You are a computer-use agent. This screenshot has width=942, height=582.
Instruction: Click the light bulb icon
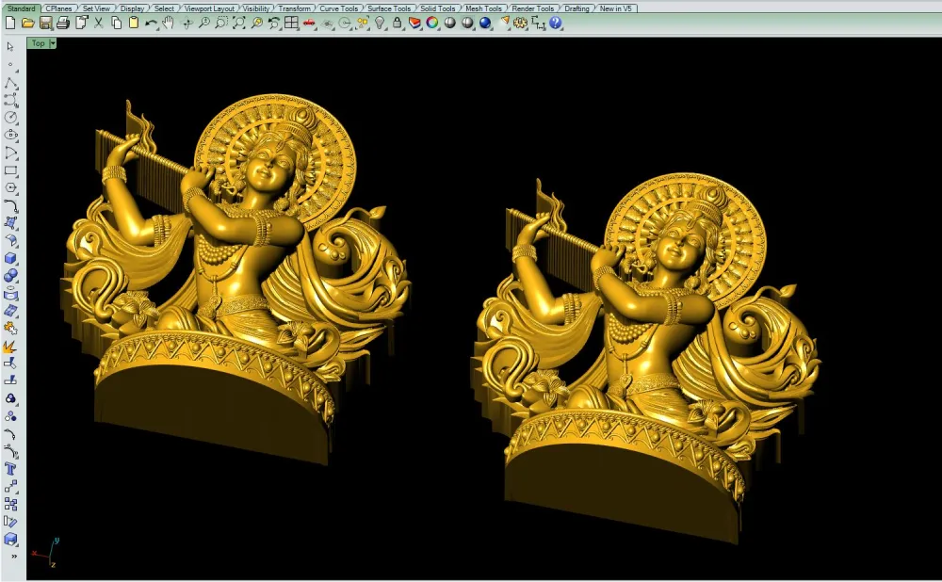tap(380, 23)
